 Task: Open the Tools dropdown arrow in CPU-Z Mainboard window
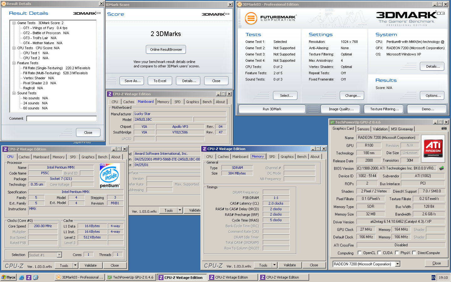point(180,210)
